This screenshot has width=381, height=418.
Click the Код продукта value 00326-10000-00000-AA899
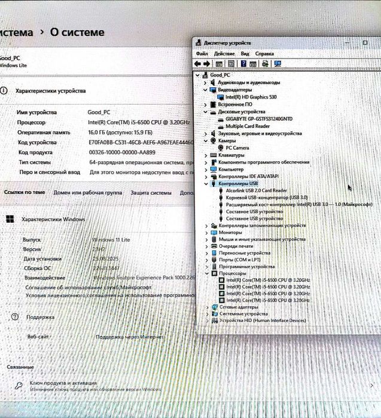coord(122,152)
